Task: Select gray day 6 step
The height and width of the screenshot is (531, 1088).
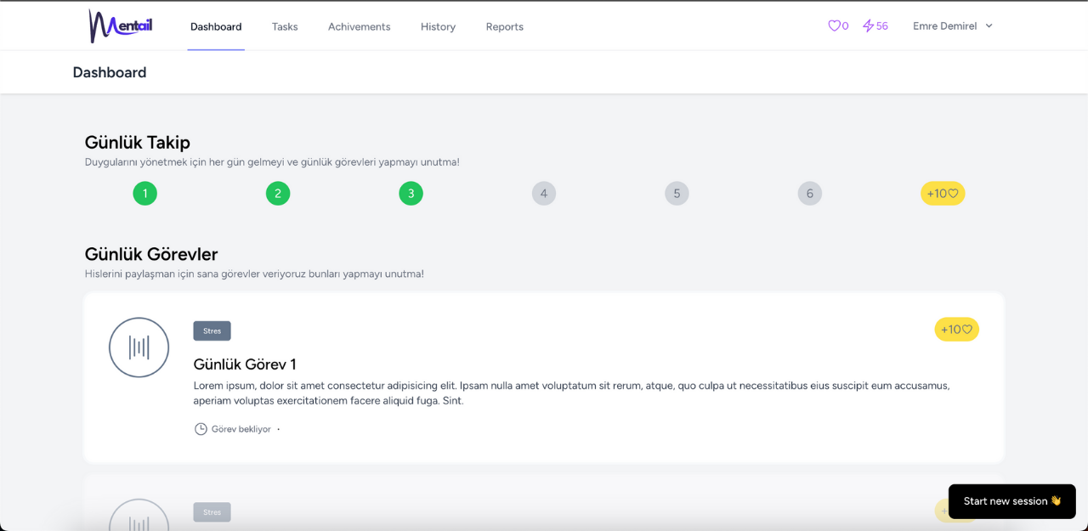Action: point(809,194)
